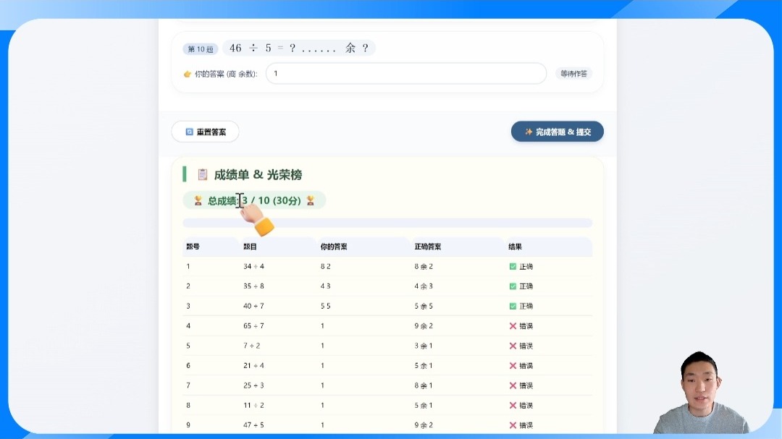
Task: Click the 40 ÷ 7 question cell
Action: (x=254, y=306)
